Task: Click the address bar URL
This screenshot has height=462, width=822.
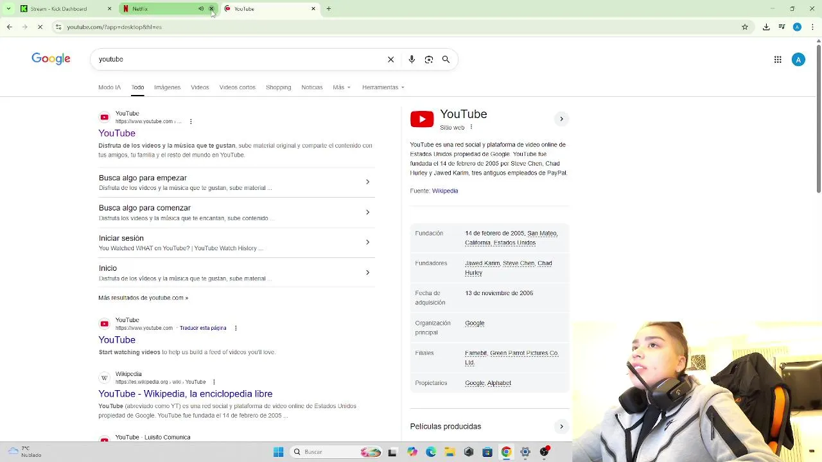Action: (114, 27)
